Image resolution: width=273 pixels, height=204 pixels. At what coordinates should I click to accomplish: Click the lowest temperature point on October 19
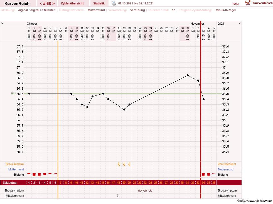pyautogui.click(x=124, y=110)
